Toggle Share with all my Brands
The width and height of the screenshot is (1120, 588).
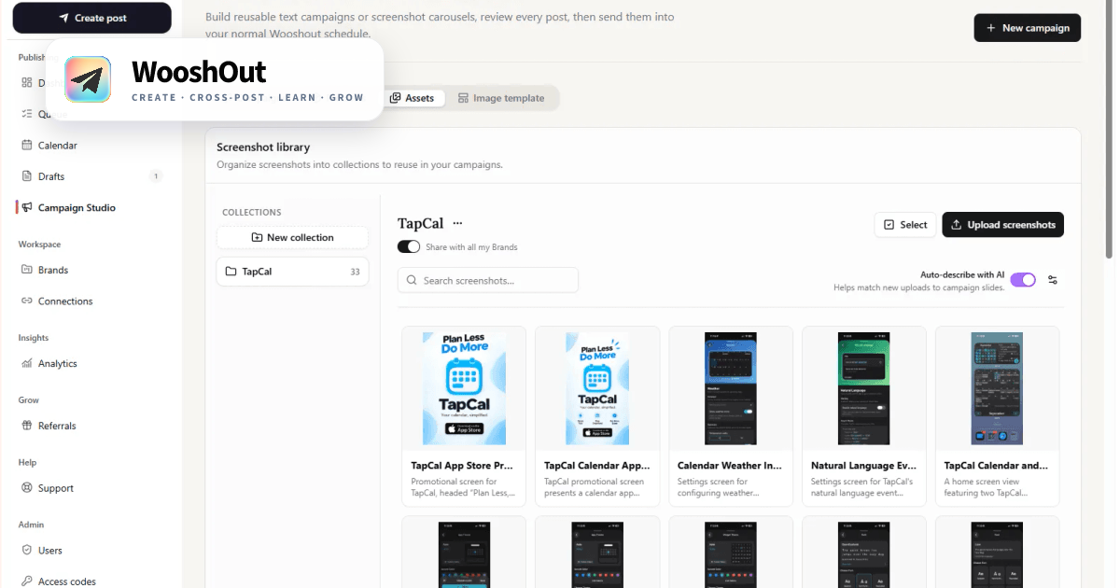click(409, 247)
